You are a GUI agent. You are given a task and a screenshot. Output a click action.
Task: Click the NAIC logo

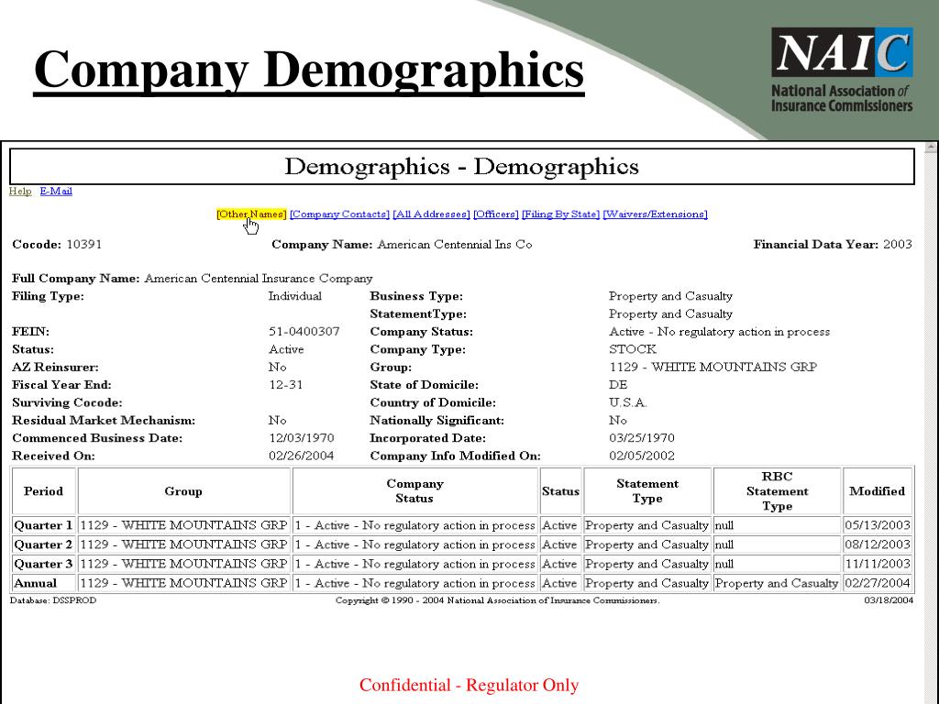tap(842, 70)
